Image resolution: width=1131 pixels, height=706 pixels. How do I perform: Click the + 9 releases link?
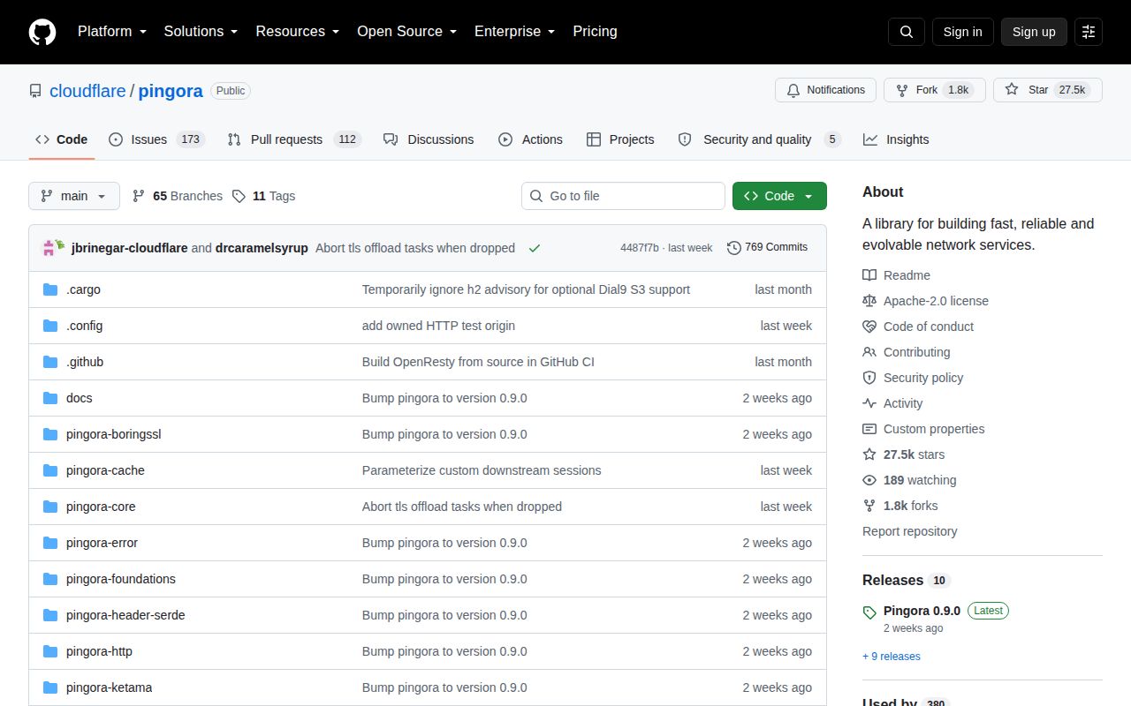[892, 657]
